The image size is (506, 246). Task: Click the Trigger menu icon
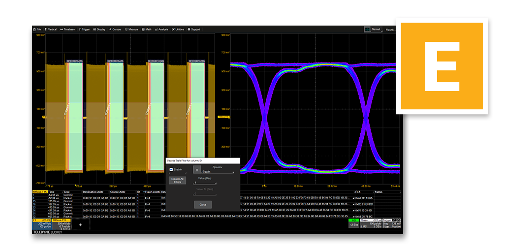click(x=79, y=30)
